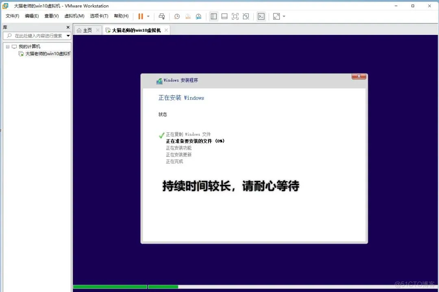Select 我的计算机 in the library tree

(x=29, y=46)
